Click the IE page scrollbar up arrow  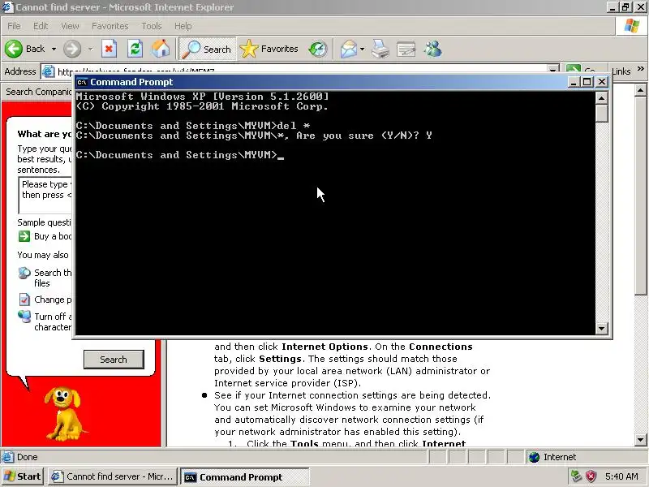[641, 90]
